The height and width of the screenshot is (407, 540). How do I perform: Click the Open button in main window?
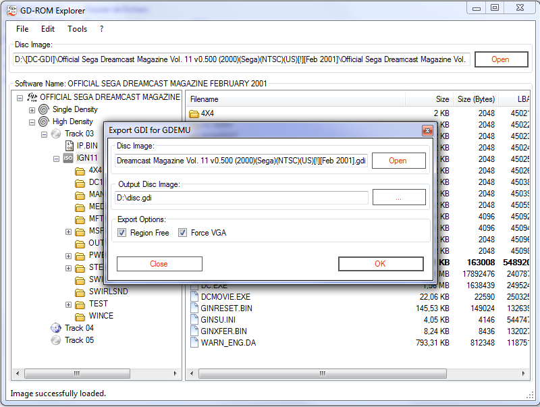click(501, 59)
